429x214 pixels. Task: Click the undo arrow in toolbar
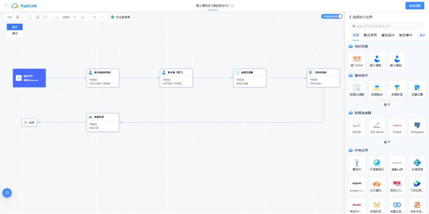pos(94,17)
